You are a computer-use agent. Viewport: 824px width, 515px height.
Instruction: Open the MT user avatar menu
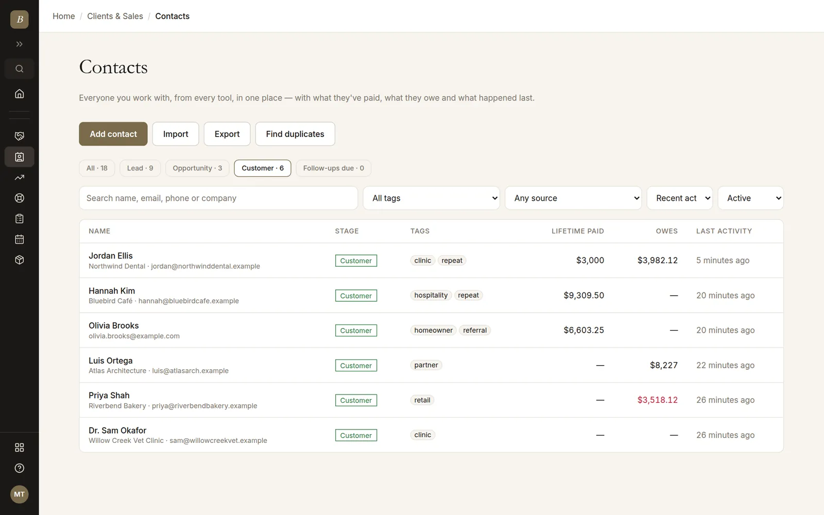pos(20,494)
